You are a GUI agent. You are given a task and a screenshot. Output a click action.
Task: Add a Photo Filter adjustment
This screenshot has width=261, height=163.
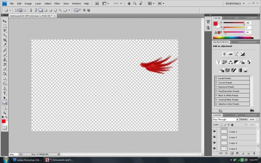click(242, 62)
